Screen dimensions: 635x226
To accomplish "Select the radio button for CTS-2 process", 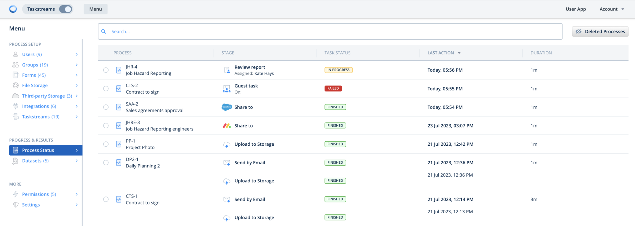I will (106, 89).
